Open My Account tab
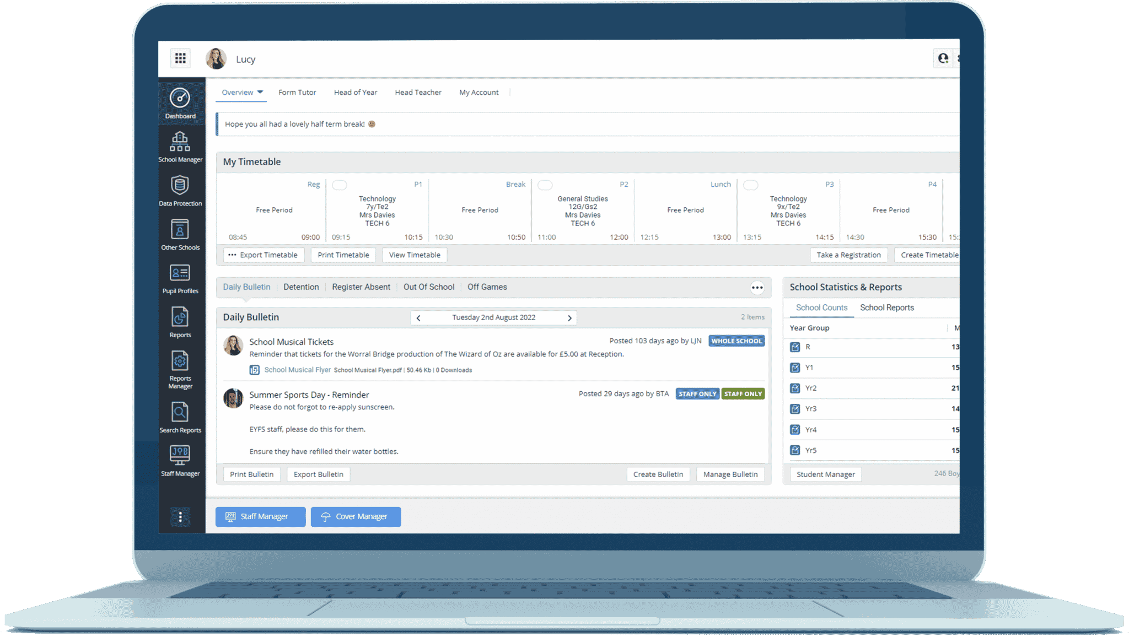This screenshot has width=1129, height=637. 479,93
